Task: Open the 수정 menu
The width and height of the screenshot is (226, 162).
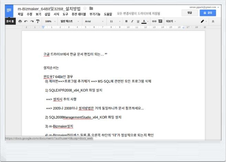Action: 30,14
